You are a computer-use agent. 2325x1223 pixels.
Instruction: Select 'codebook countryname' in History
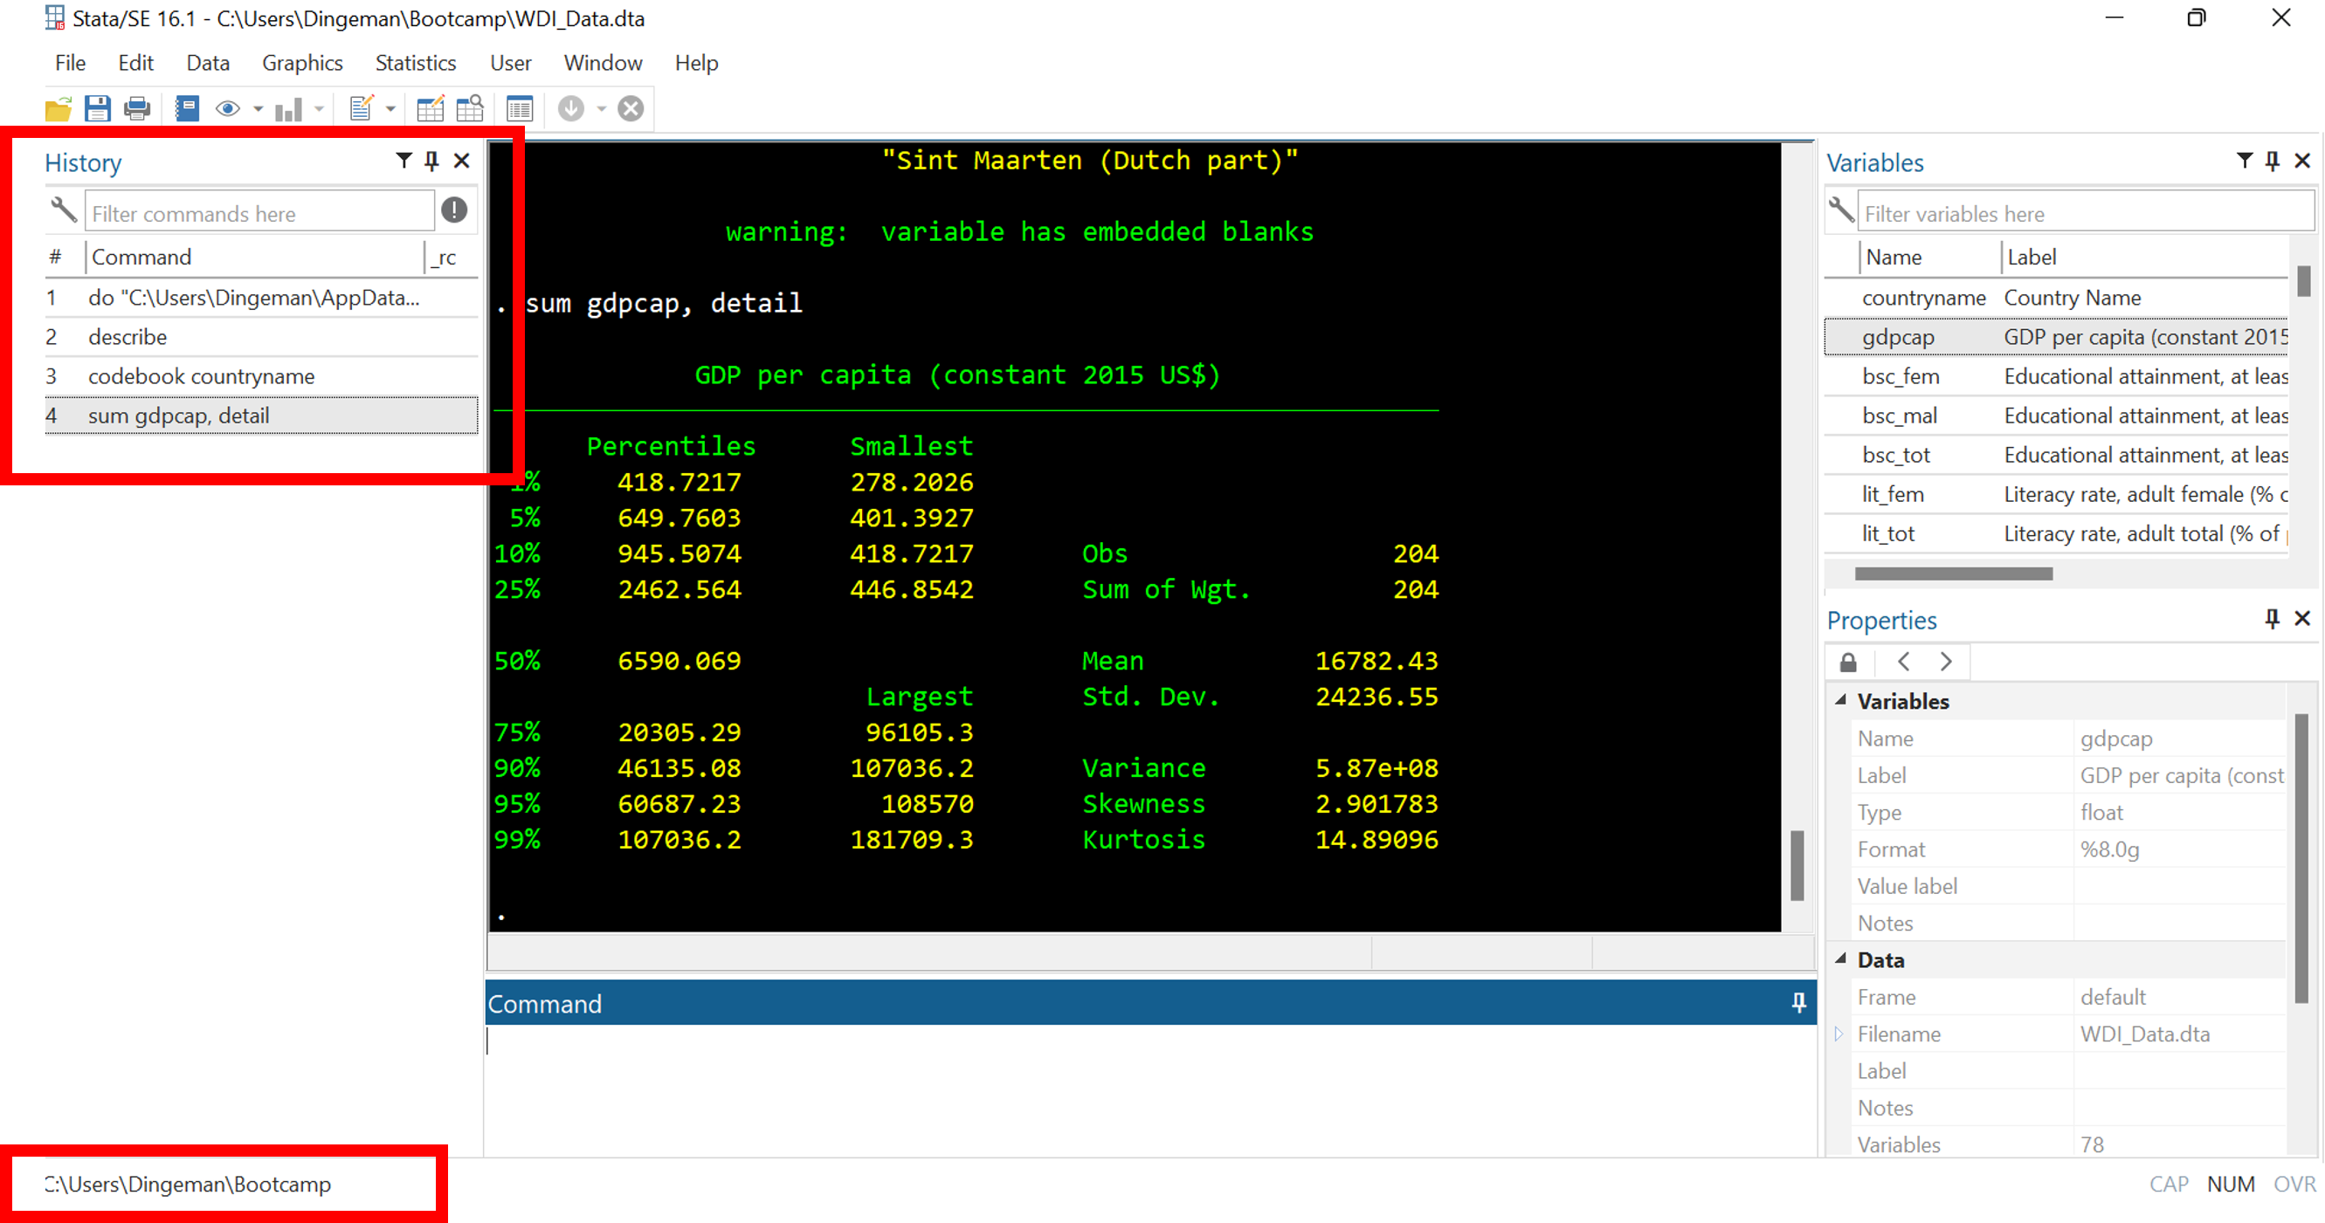(201, 376)
